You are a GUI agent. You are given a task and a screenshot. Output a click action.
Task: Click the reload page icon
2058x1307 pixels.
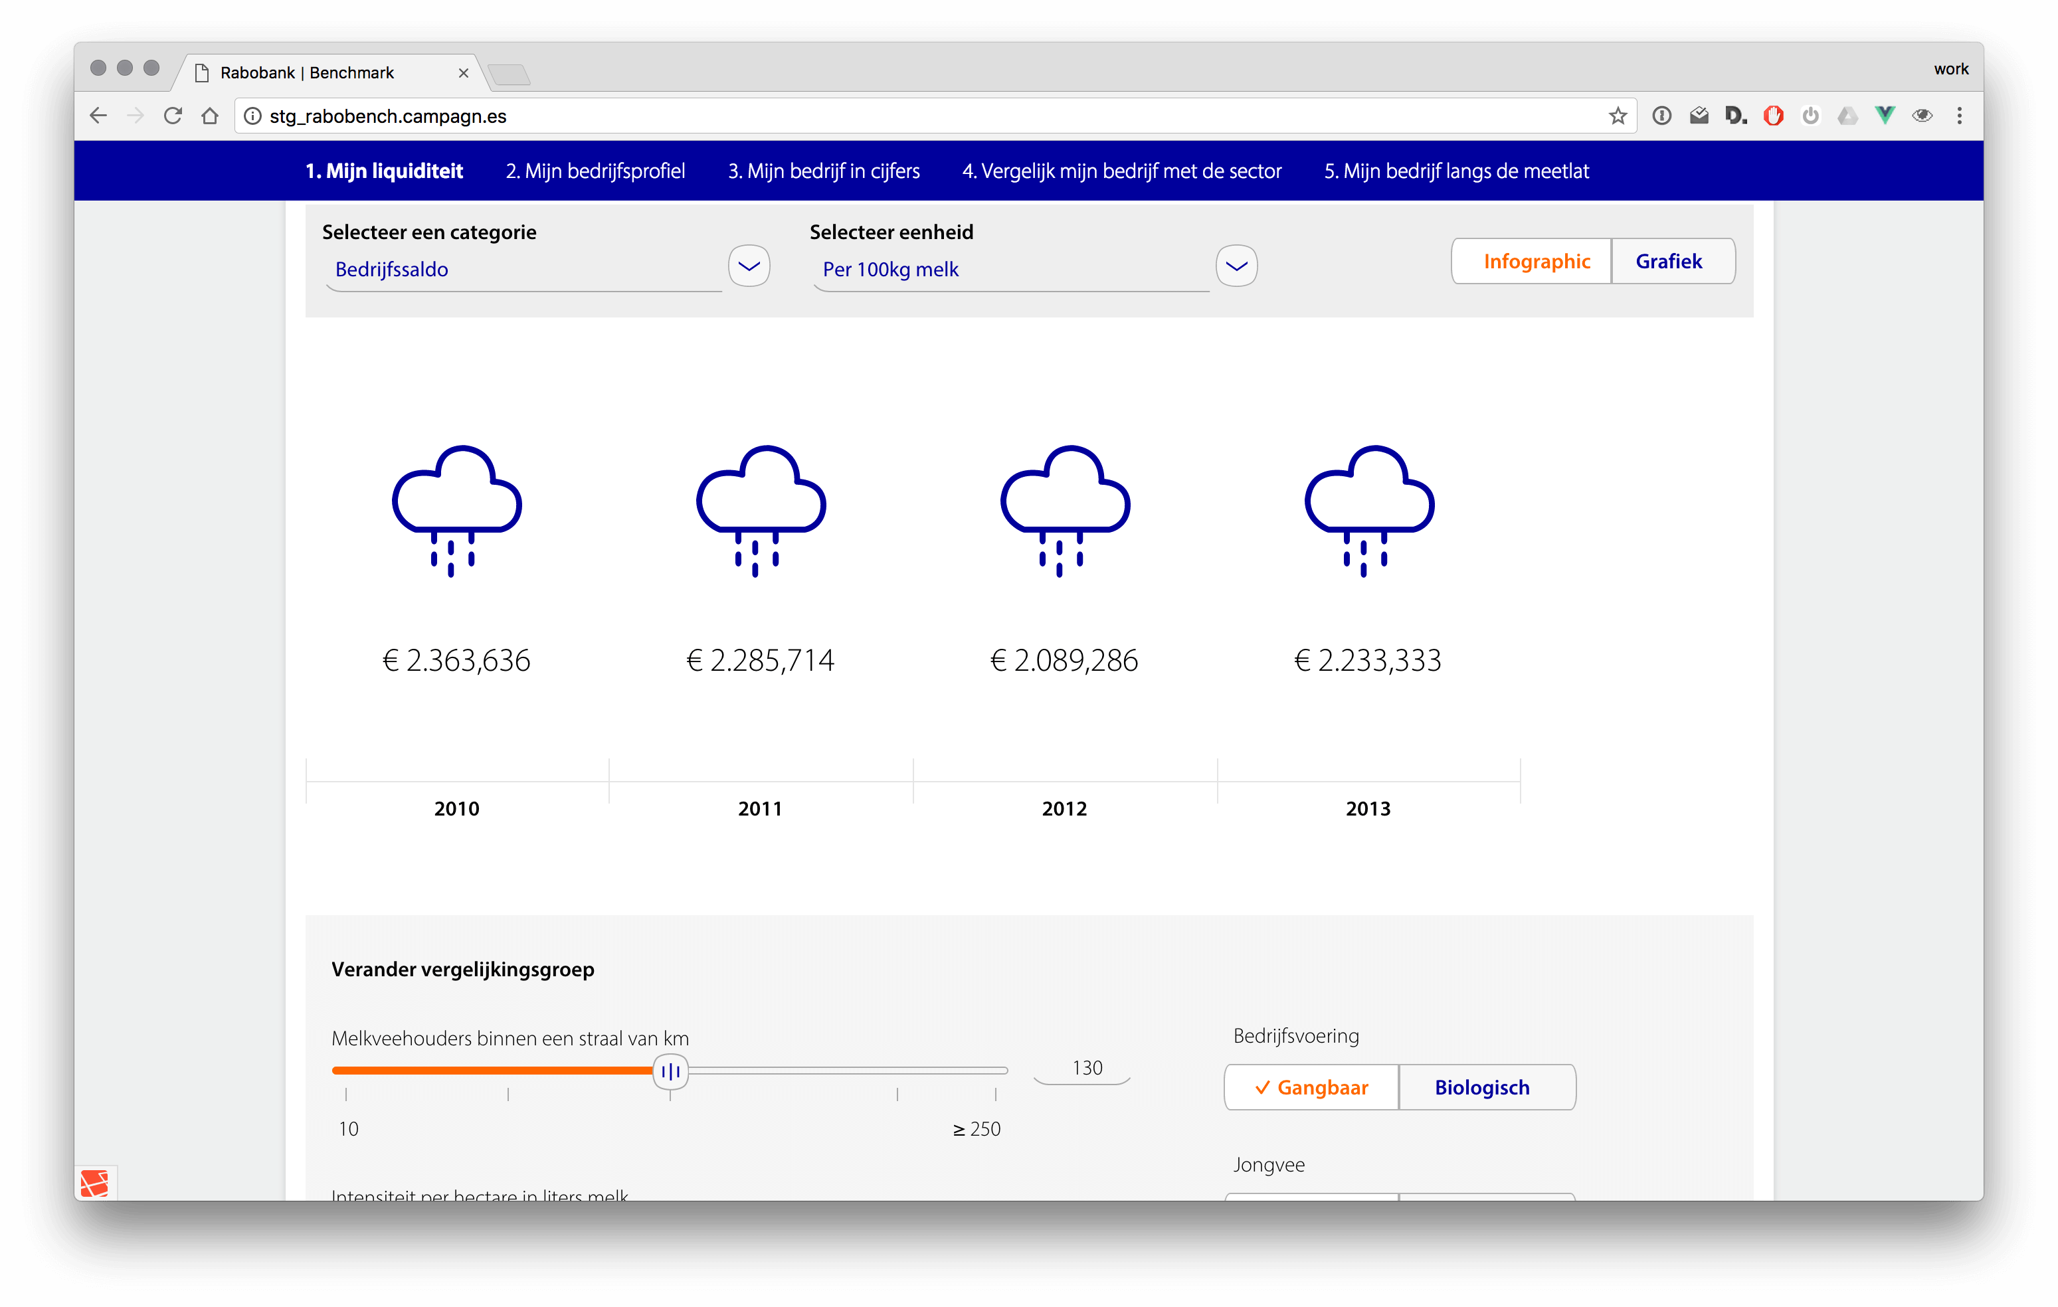(173, 116)
